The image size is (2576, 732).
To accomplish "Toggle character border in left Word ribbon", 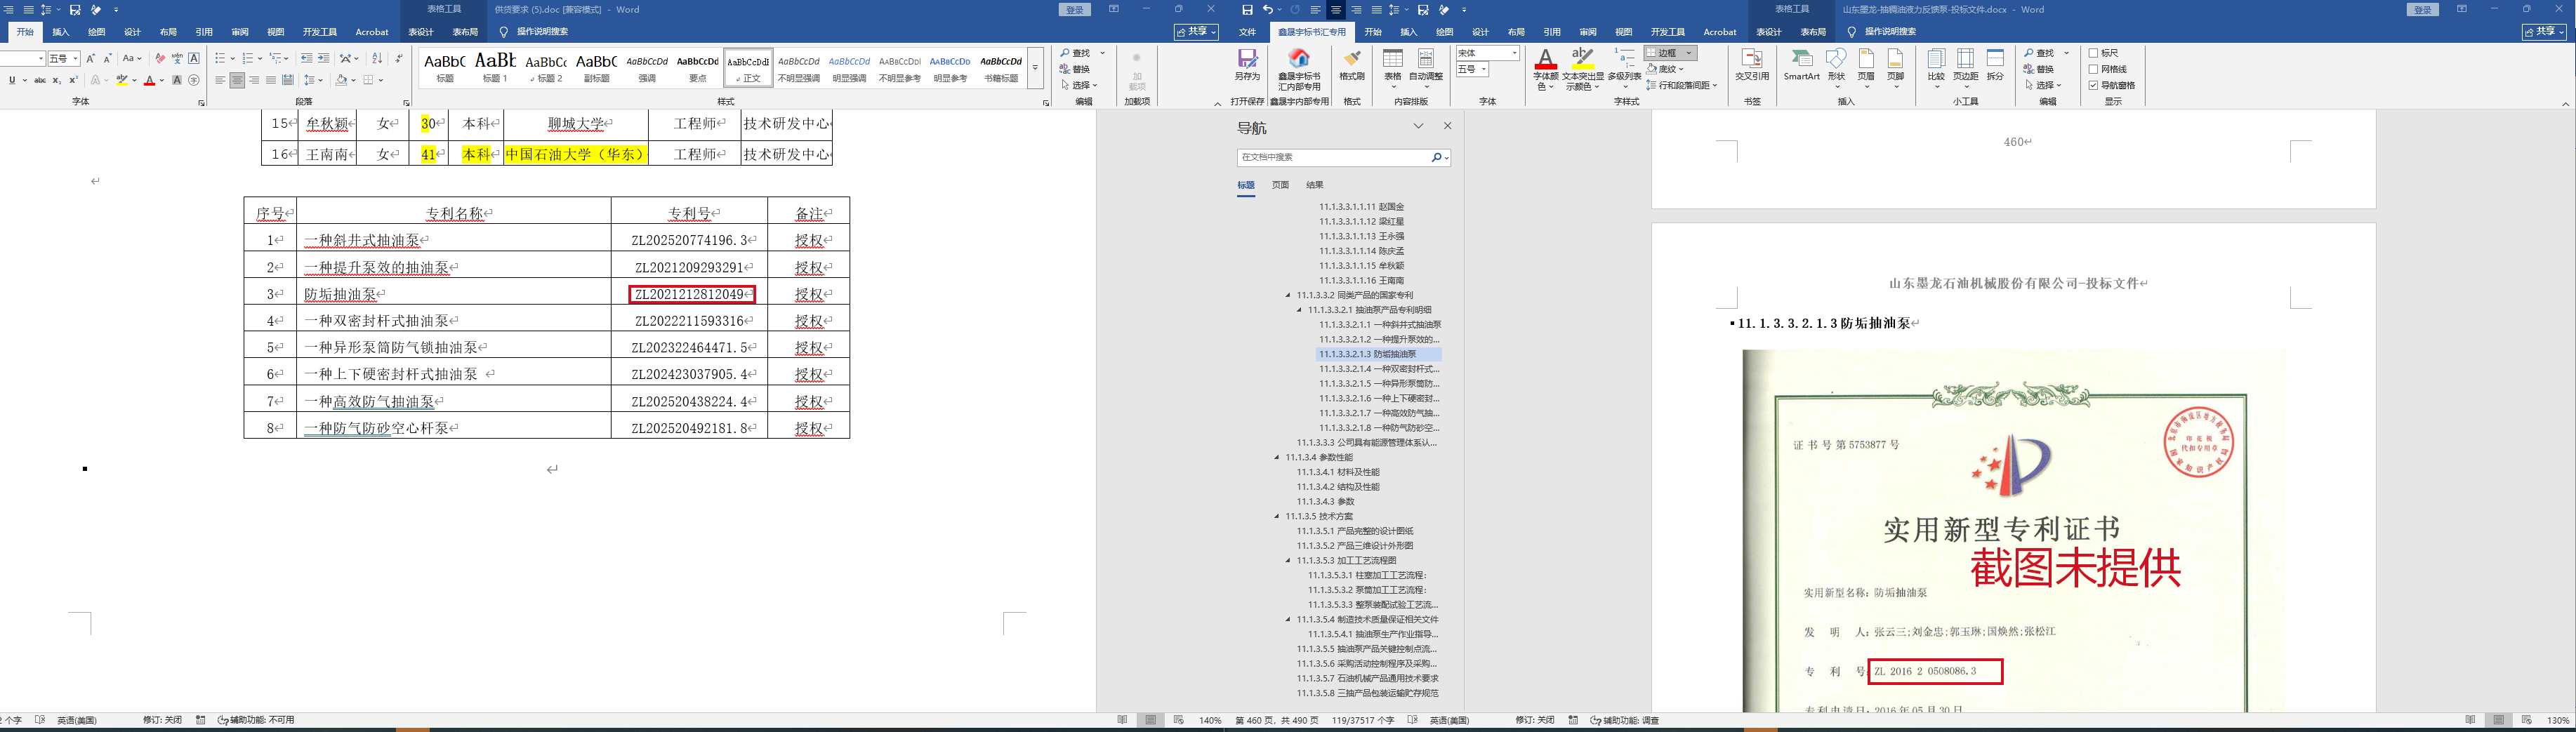I will point(194,58).
